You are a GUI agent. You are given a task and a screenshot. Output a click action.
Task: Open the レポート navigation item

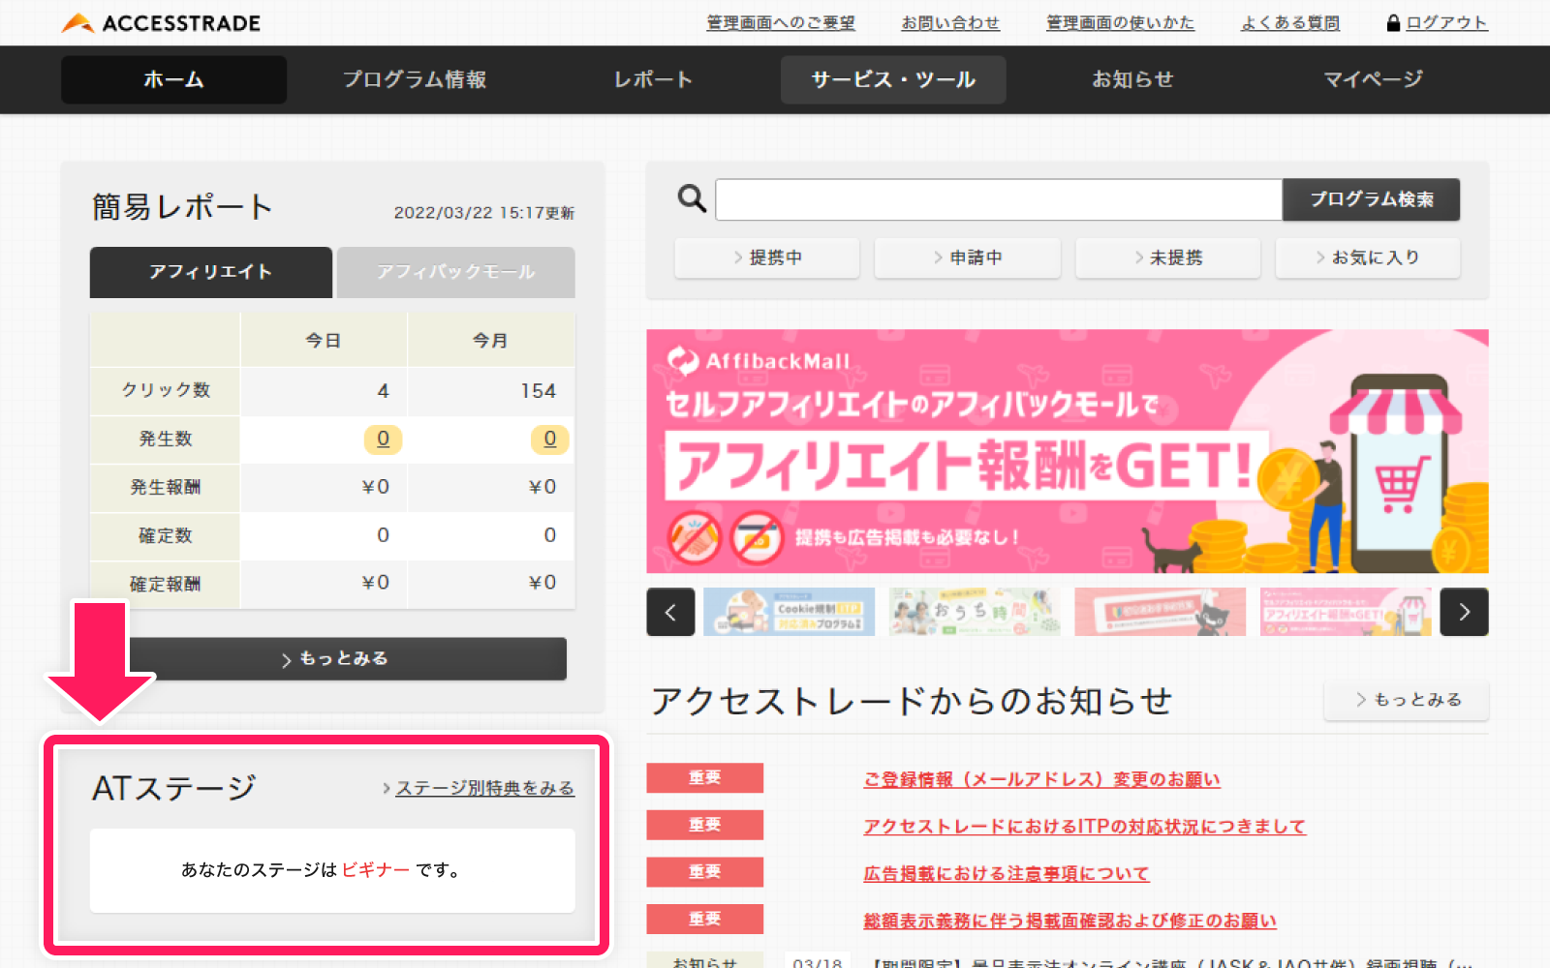point(654,79)
